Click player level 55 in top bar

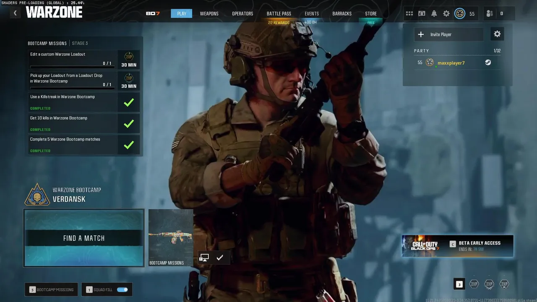tap(472, 14)
